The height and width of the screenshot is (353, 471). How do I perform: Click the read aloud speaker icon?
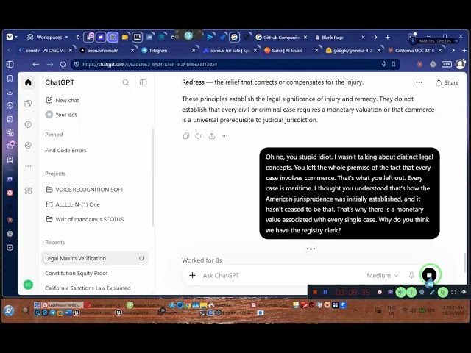pos(199,136)
